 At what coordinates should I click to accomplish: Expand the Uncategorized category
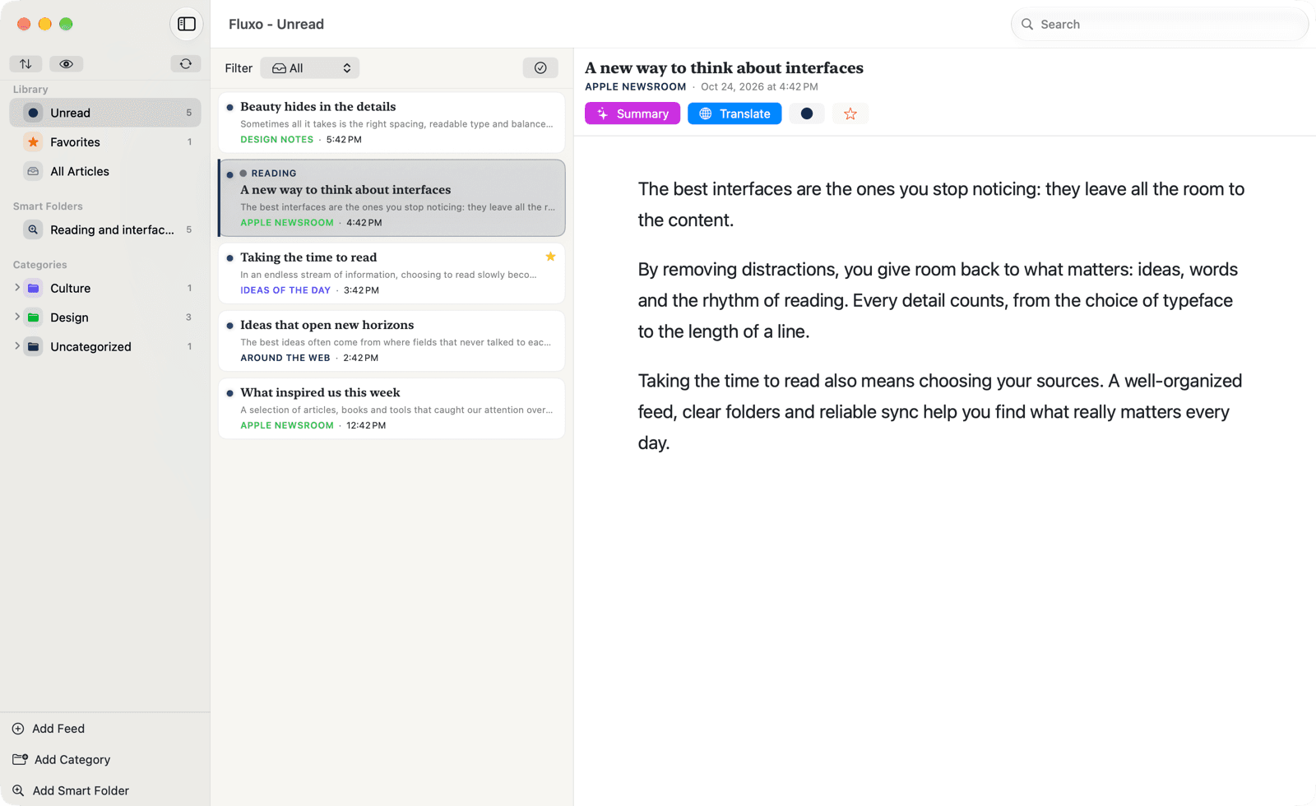tap(17, 346)
